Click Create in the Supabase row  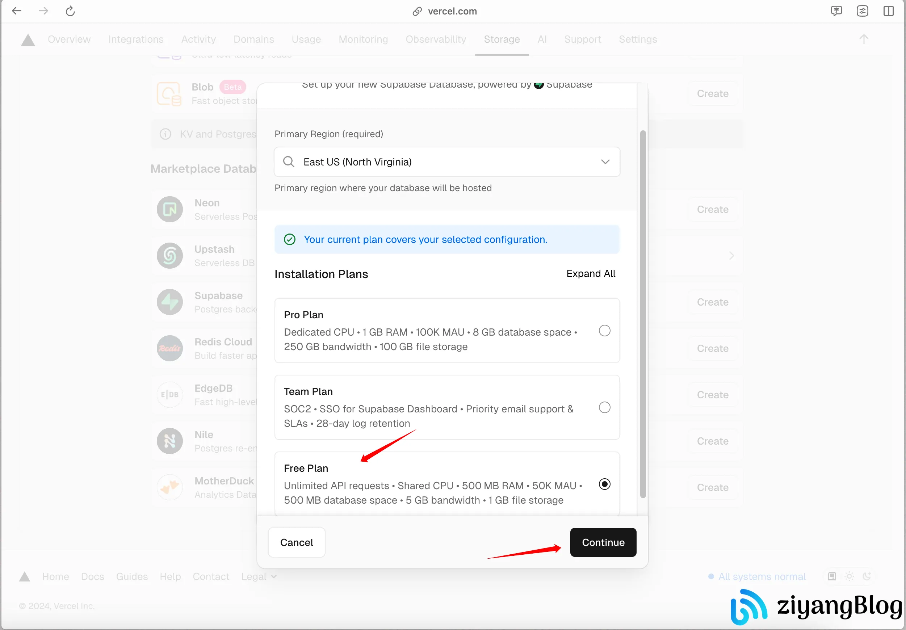point(713,302)
